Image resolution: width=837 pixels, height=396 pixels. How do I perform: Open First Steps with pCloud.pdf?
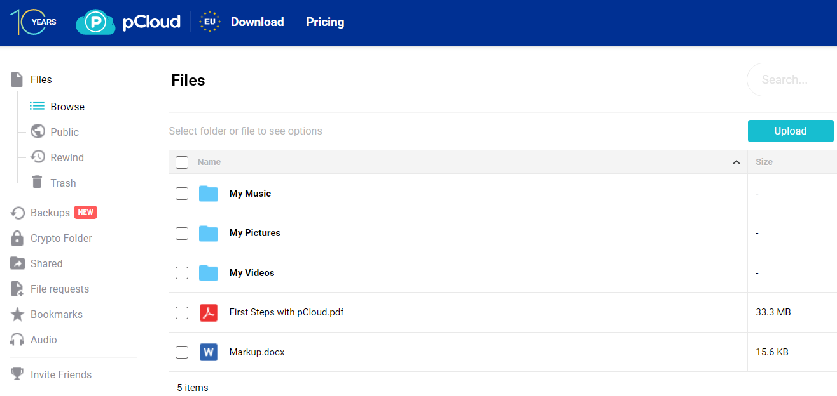tap(286, 312)
